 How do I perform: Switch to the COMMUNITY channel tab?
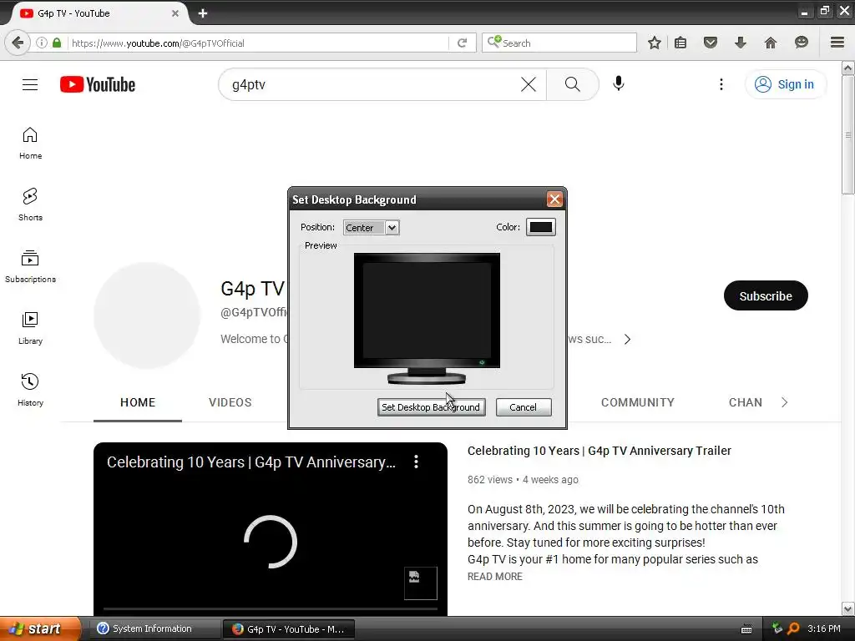637,402
